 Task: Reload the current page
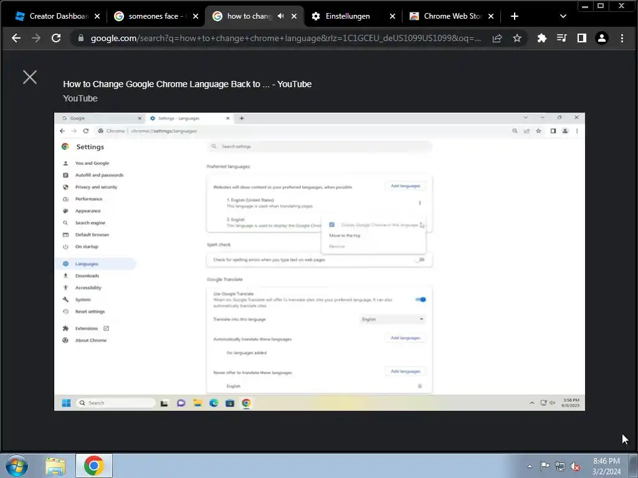tap(56, 38)
